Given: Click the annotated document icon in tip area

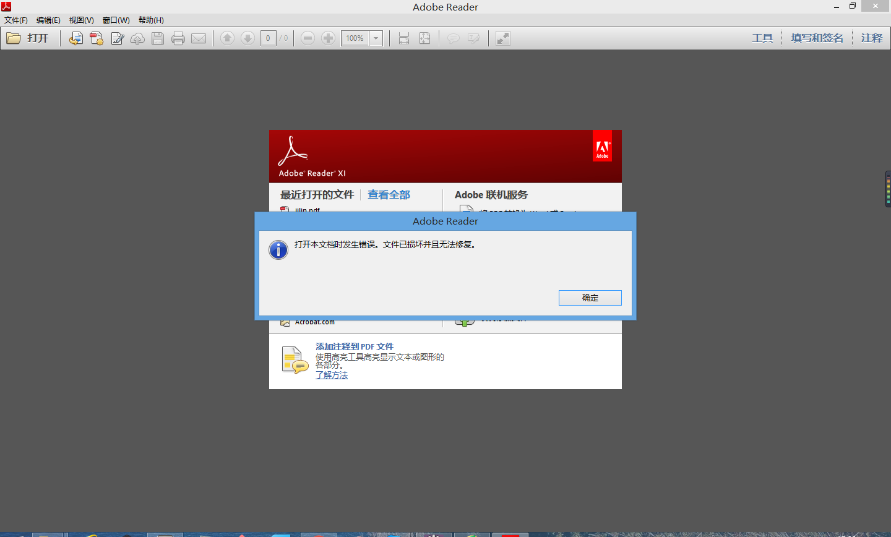Looking at the screenshot, I should tap(295, 361).
